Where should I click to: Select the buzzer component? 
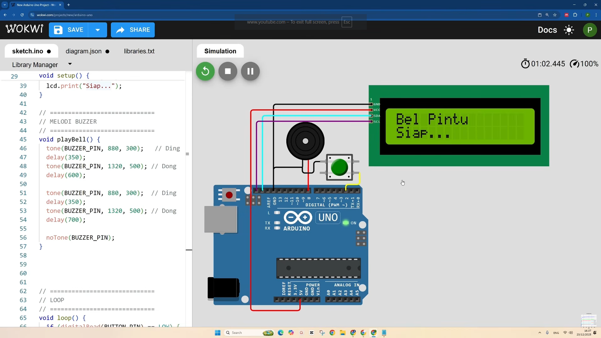click(305, 141)
